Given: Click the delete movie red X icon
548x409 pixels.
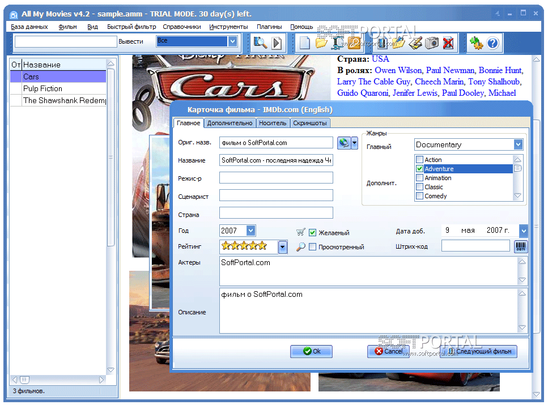Looking at the screenshot, I should click(x=448, y=43).
